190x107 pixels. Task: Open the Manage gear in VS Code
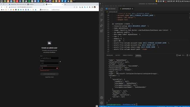102,103
